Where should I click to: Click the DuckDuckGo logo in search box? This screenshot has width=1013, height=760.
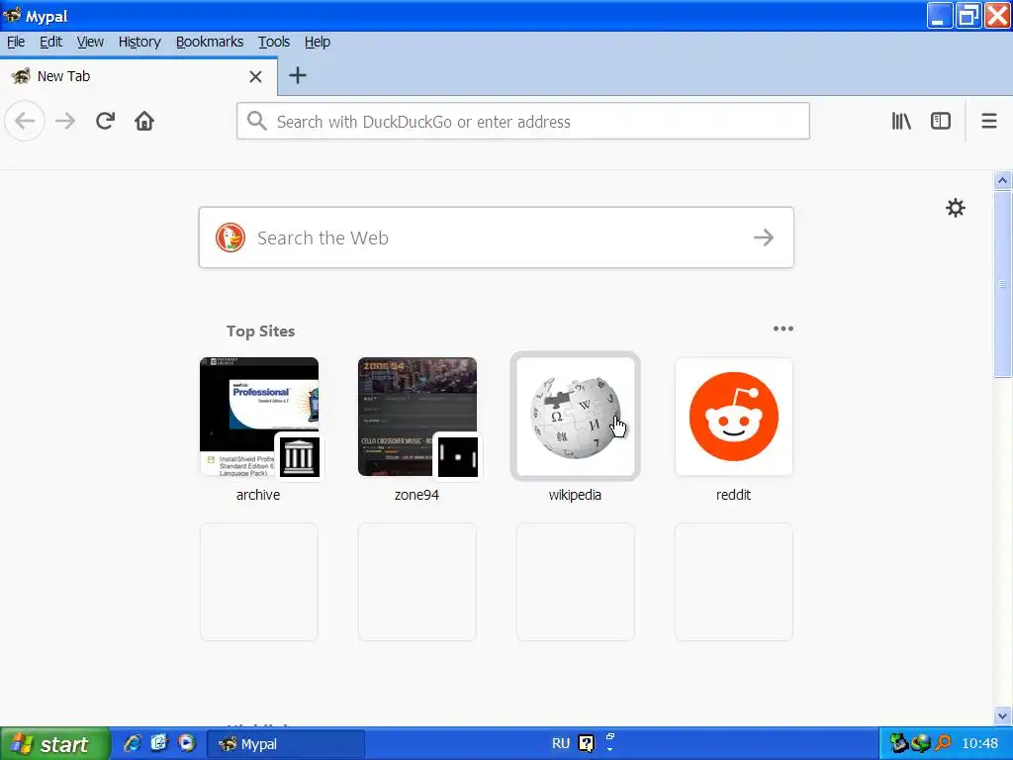click(x=230, y=237)
